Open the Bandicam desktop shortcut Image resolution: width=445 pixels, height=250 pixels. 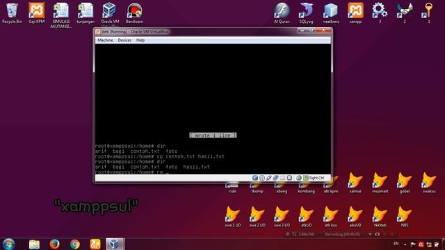[134, 13]
